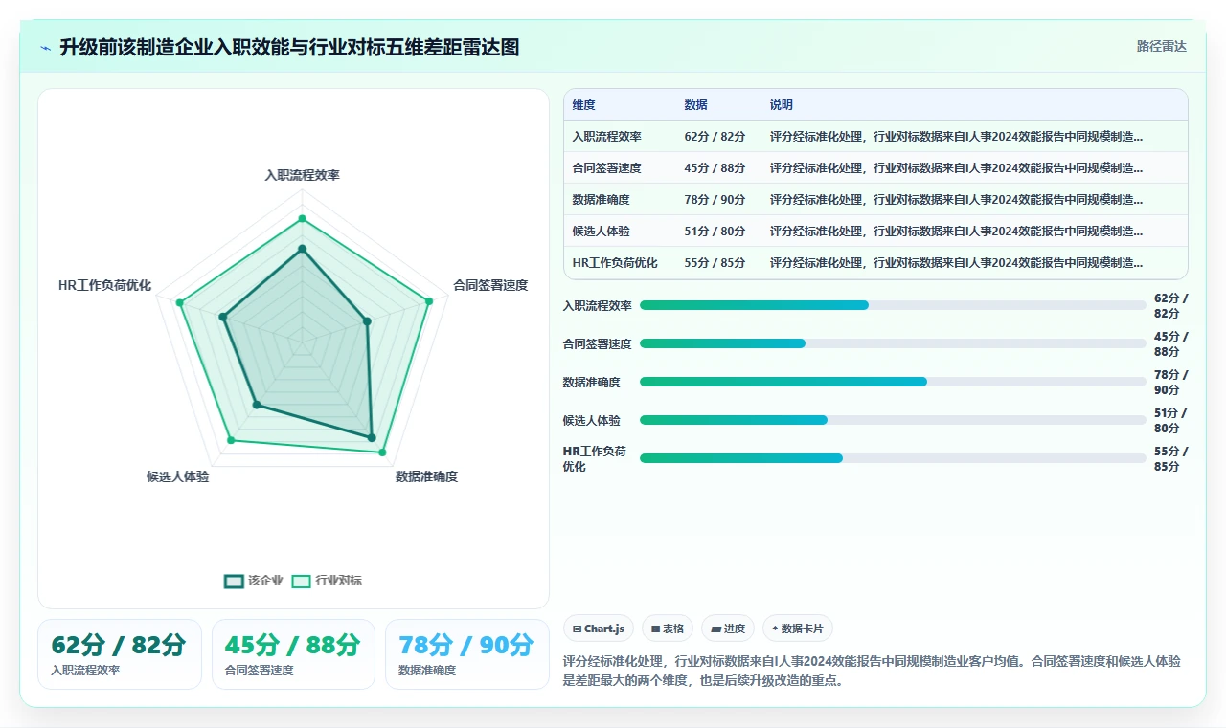The width and height of the screenshot is (1226, 728).
Task: Click the 入职流程效率 radar axis label
Action: 303,175
